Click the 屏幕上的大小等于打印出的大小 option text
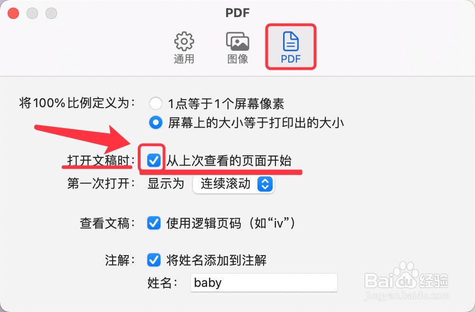475x312 pixels. click(x=256, y=123)
